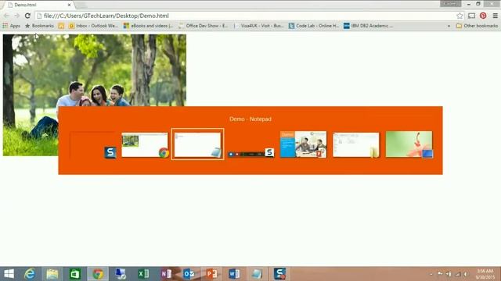Open the computer monitors taskbar icon next to Chrome

[121, 274]
